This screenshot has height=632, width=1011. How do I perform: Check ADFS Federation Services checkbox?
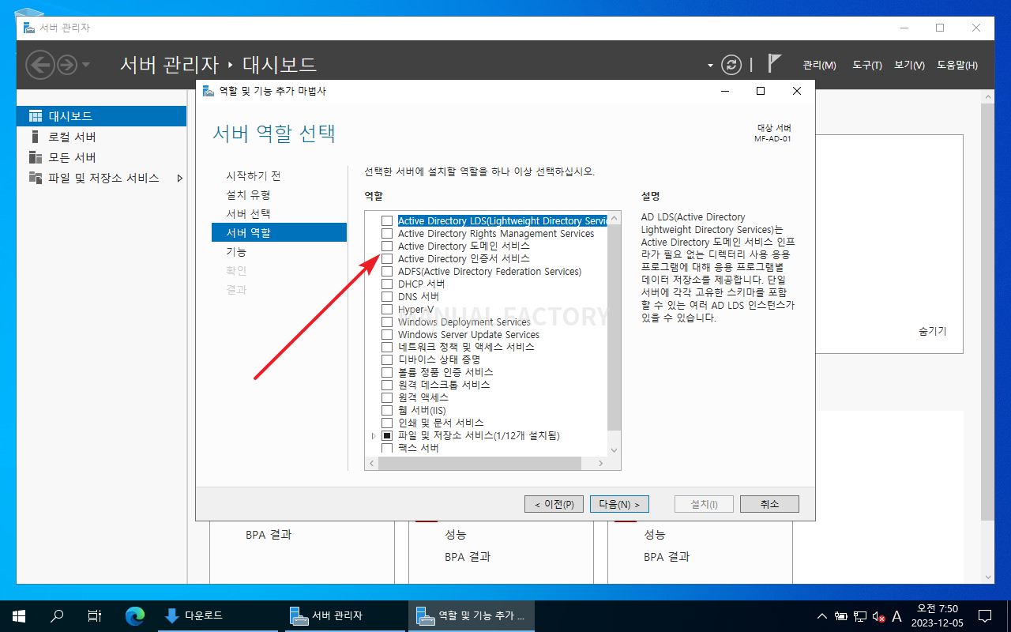click(x=387, y=272)
